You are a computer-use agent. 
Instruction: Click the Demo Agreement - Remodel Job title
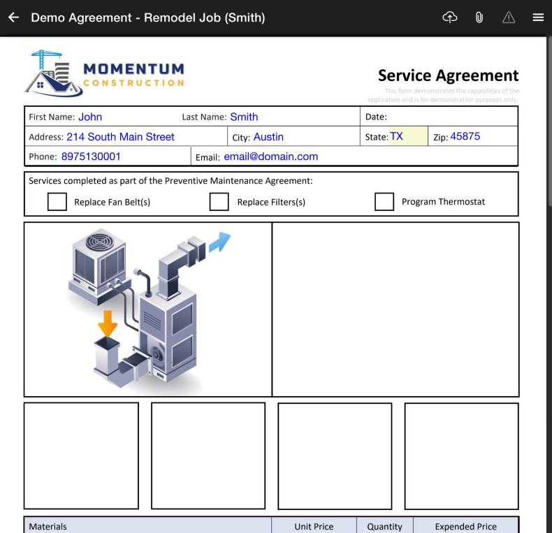[x=148, y=17]
